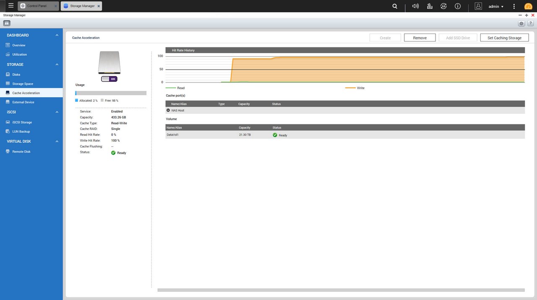Click the Ready status of DataVol1

280,135
